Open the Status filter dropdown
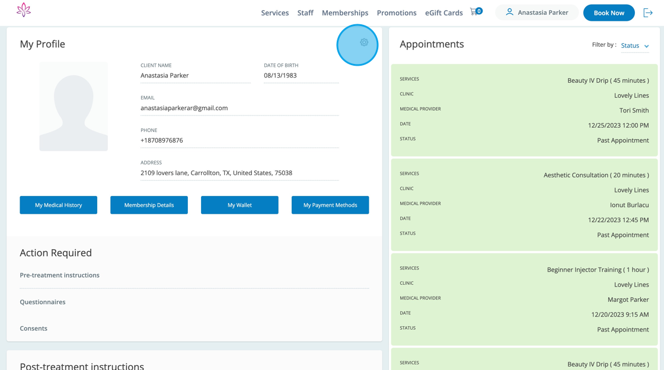The width and height of the screenshot is (664, 370). [635, 46]
